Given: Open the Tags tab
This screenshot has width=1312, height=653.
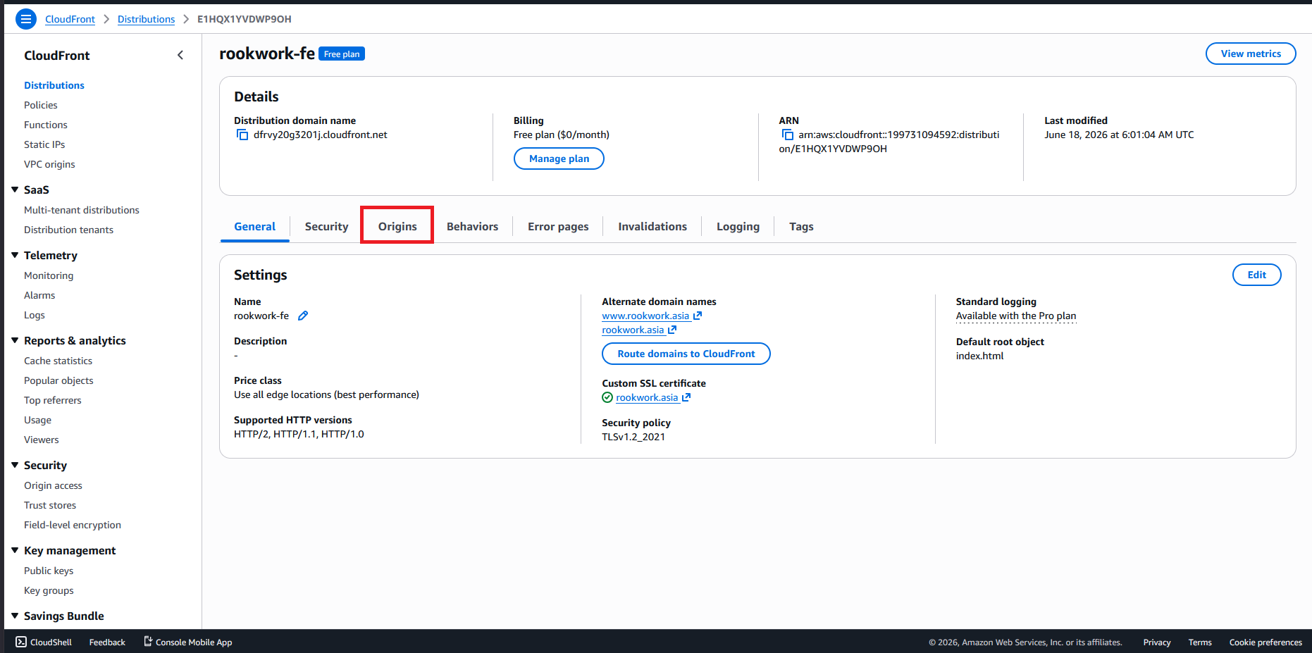Looking at the screenshot, I should tap(801, 226).
